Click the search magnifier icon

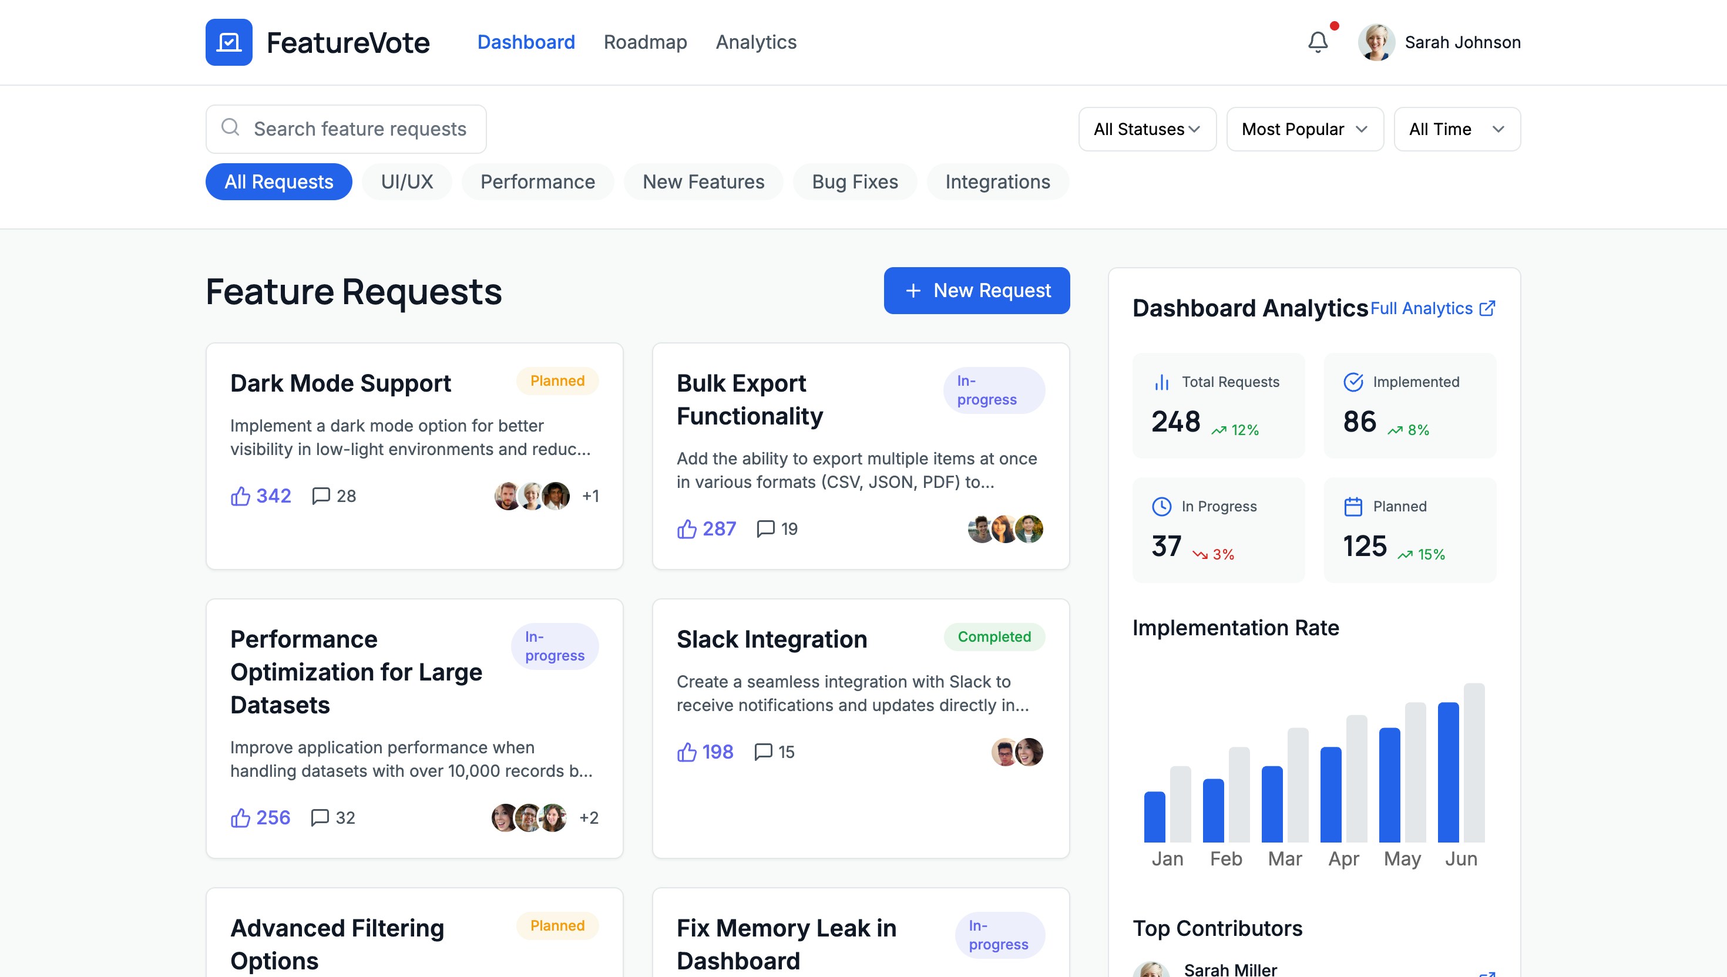click(x=230, y=127)
